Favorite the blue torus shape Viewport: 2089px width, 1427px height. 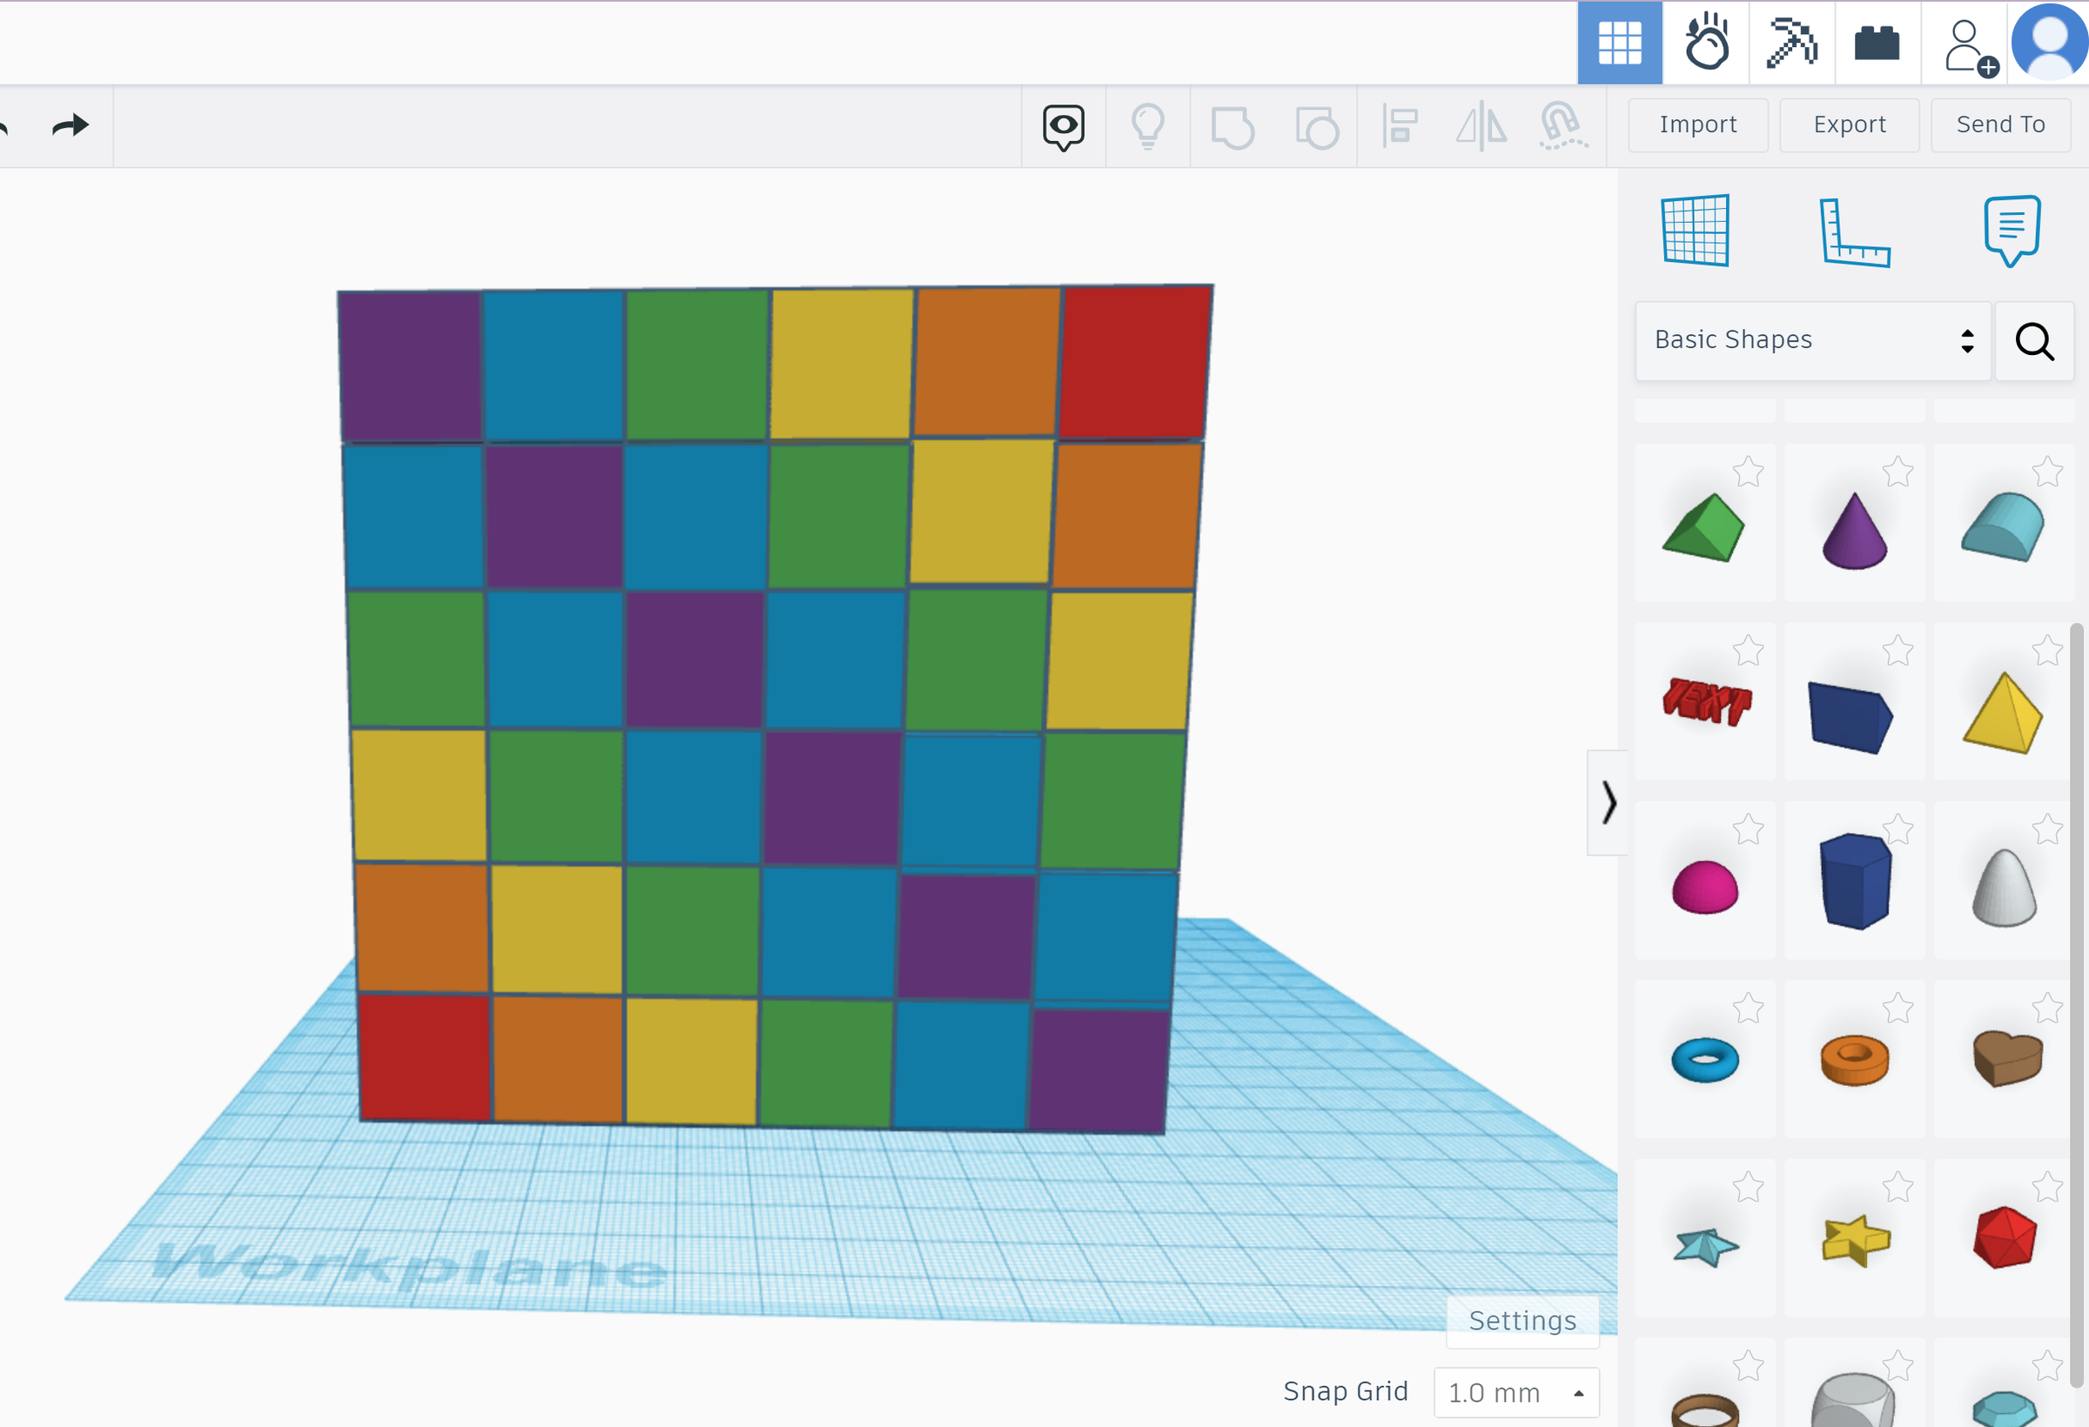(1748, 1008)
